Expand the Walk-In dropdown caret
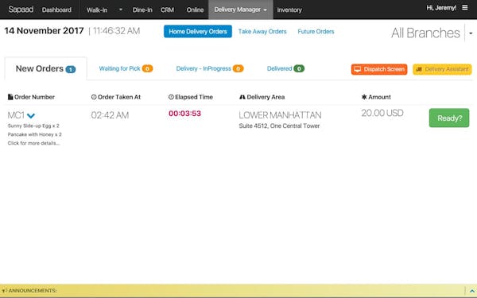Screen dimensions: 477x298 coord(121,10)
